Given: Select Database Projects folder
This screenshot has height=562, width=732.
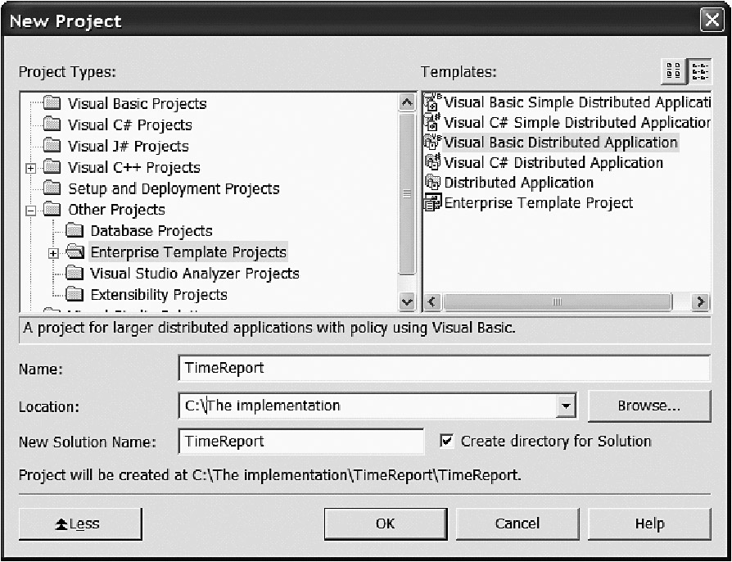Looking at the screenshot, I should pyautogui.click(x=151, y=232).
